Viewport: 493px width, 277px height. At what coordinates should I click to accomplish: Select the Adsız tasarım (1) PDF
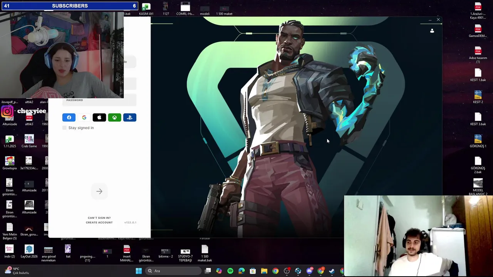(478, 55)
